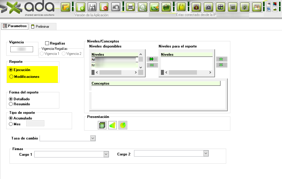The height and width of the screenshot is (179, 282).
Task: Click the padlock icon in the toolbar
Action: coord(181,7)
